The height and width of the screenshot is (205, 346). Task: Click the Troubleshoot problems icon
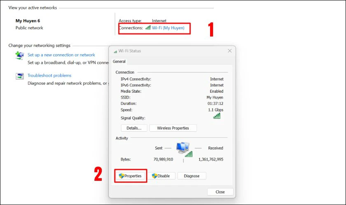coord(20,76)
